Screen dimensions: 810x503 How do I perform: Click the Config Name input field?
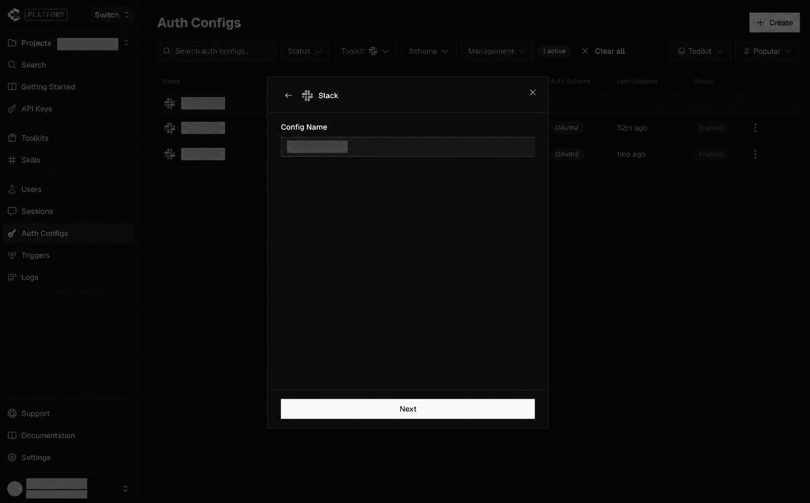[x=408, y=146]
